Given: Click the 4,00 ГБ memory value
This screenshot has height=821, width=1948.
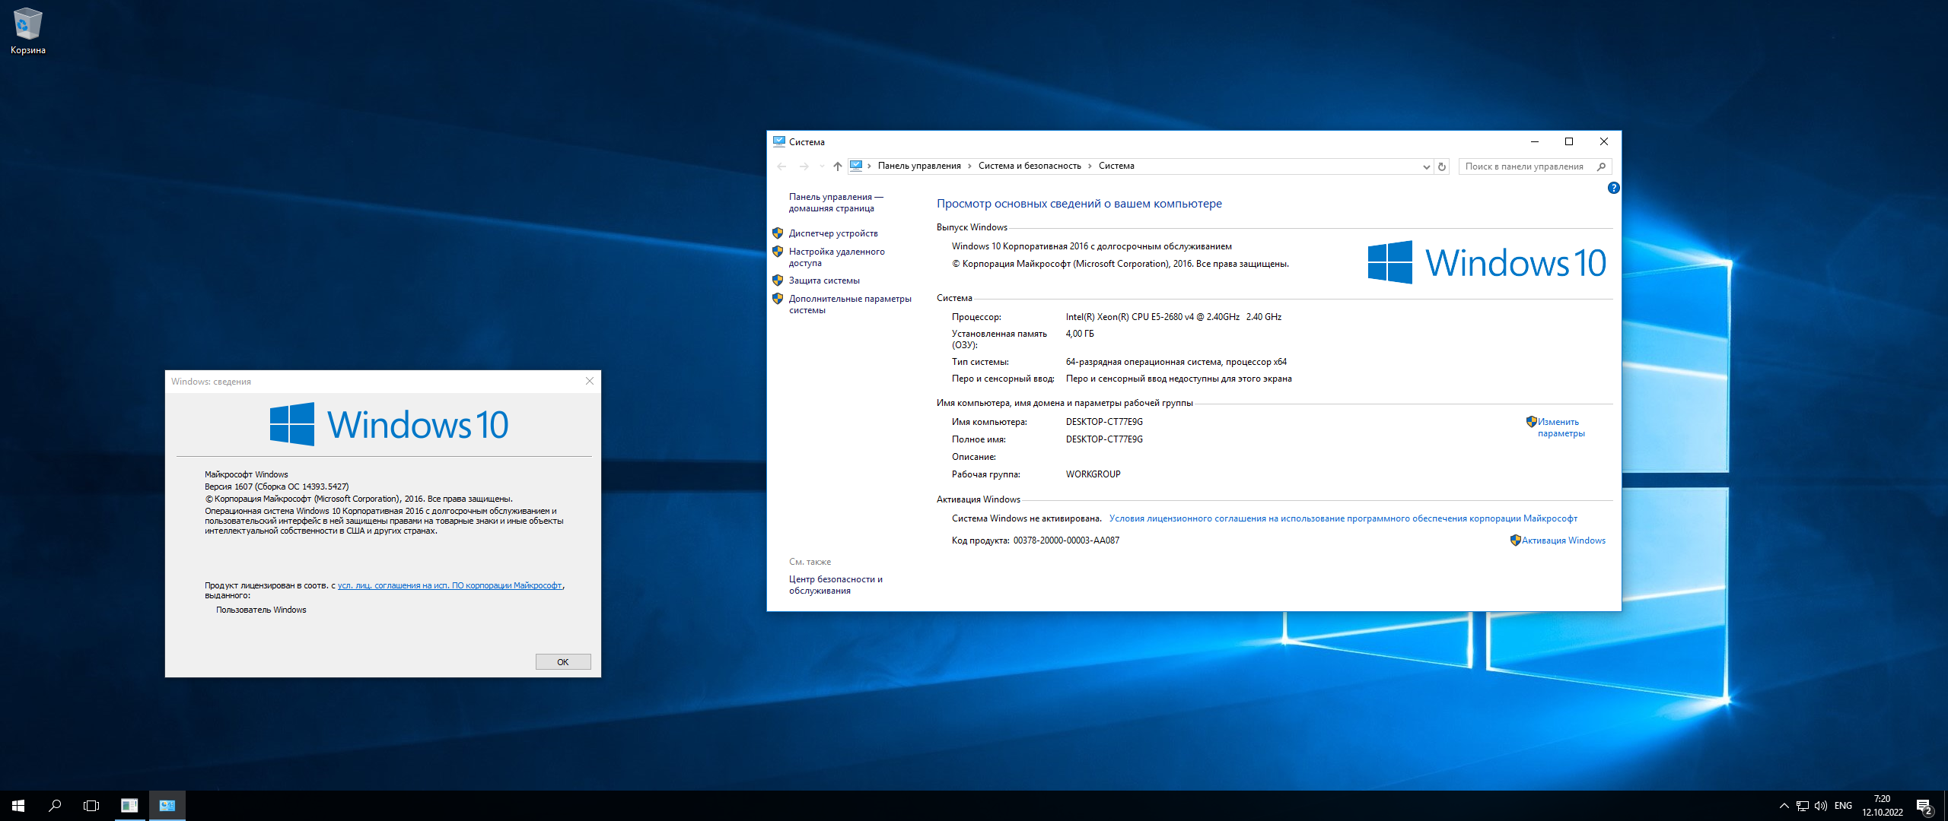Looking at the screenshot, I should tap(1080, 334).
